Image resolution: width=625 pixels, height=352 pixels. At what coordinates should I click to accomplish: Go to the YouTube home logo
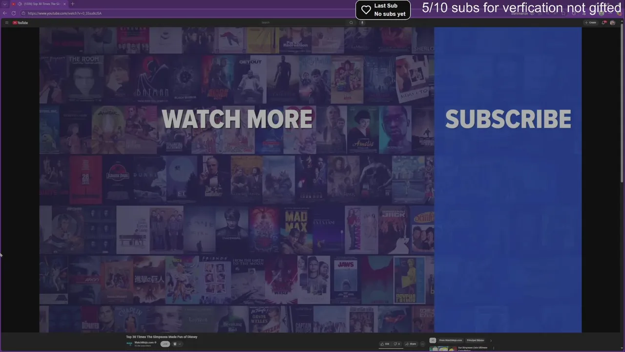21,22
